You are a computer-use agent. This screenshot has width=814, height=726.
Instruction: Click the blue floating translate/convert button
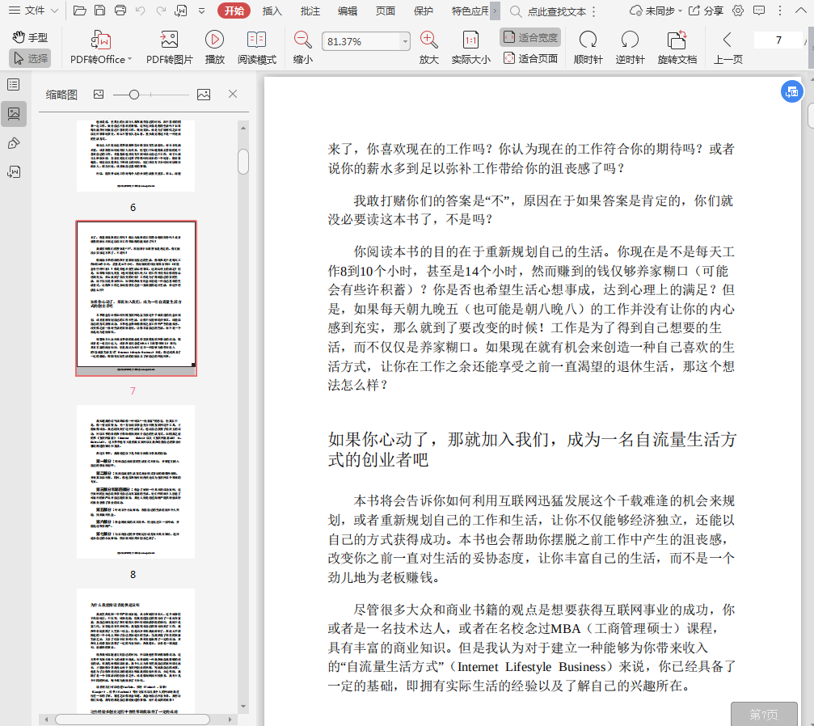(x=791, y=92)
